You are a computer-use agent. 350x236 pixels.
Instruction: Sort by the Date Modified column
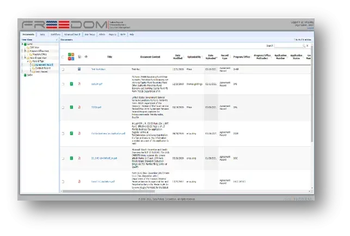pyautogui.click(x=177, y=57)
